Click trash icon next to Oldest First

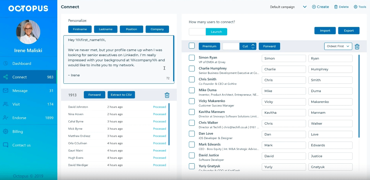click(x=357, y=47)
